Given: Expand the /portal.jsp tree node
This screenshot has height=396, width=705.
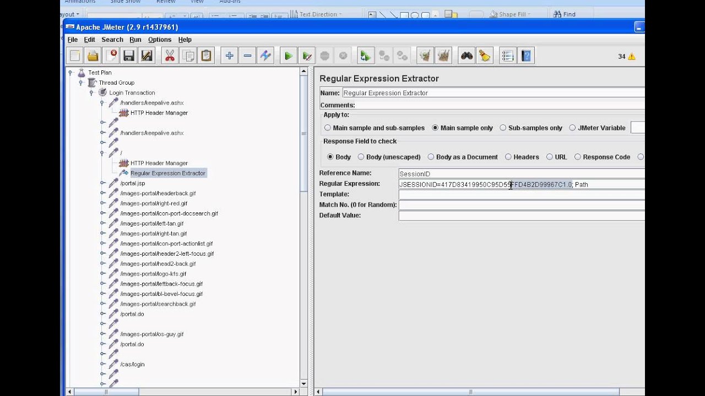Looking at the screenshot, I should click(102, 183).
